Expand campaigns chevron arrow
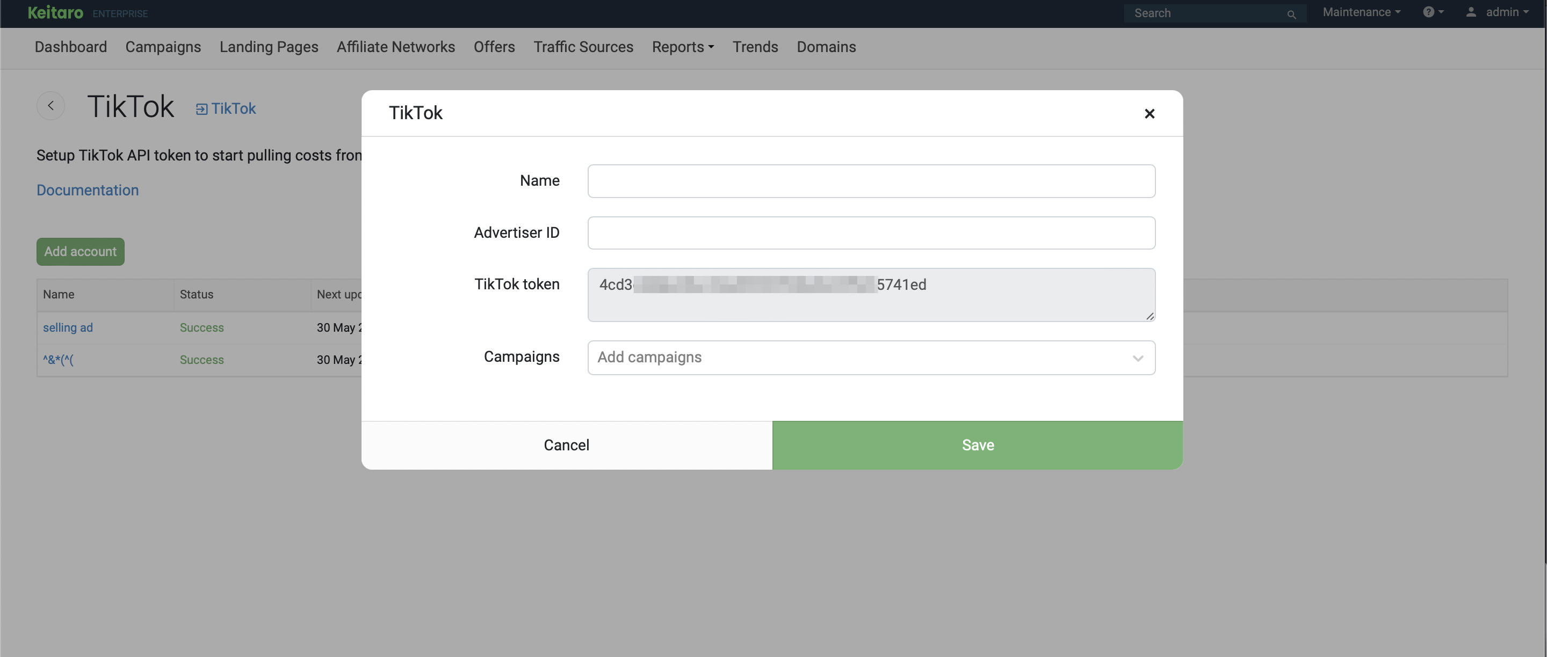This screenshot has width=1547, height=657. tap(1138, 358)
